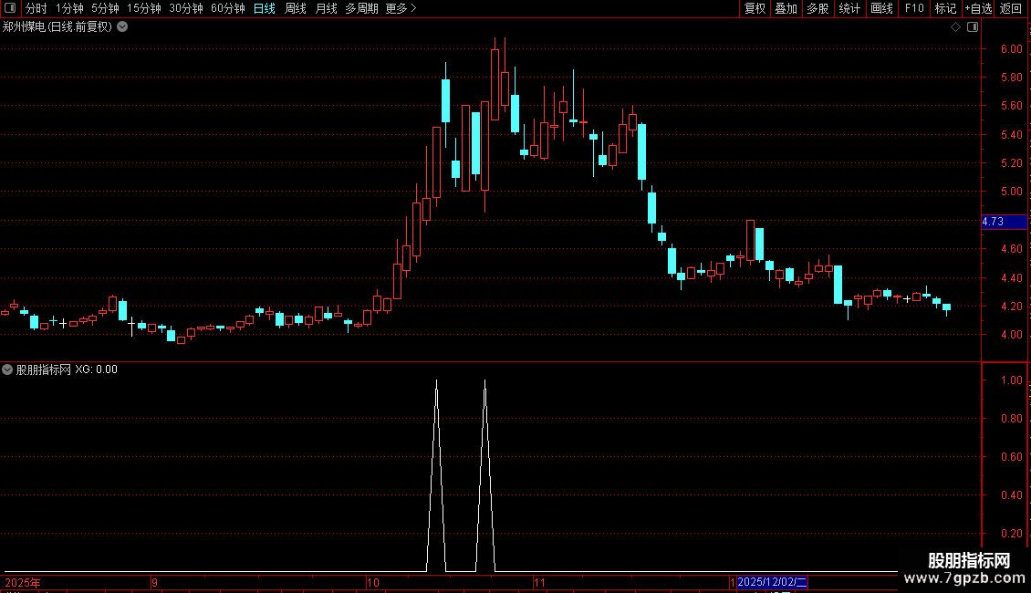Switch to 分时 intraday view
Viewport: 1031px width, 593px height.
tap(36, 8)
